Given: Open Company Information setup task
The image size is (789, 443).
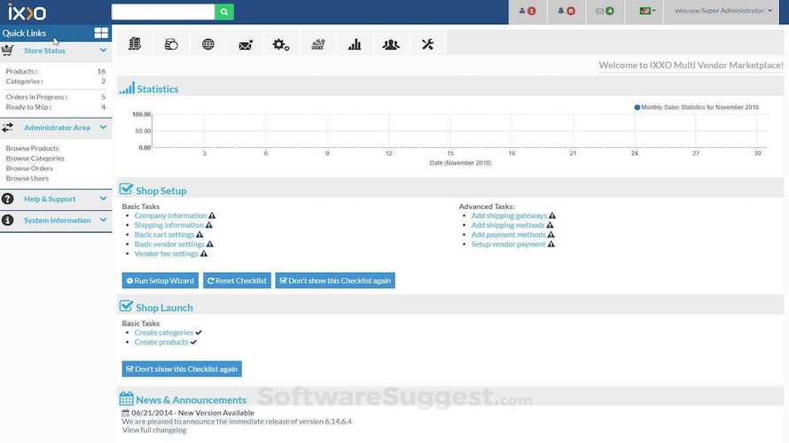Looking at the screenshot, I should [x=170, y=215].
